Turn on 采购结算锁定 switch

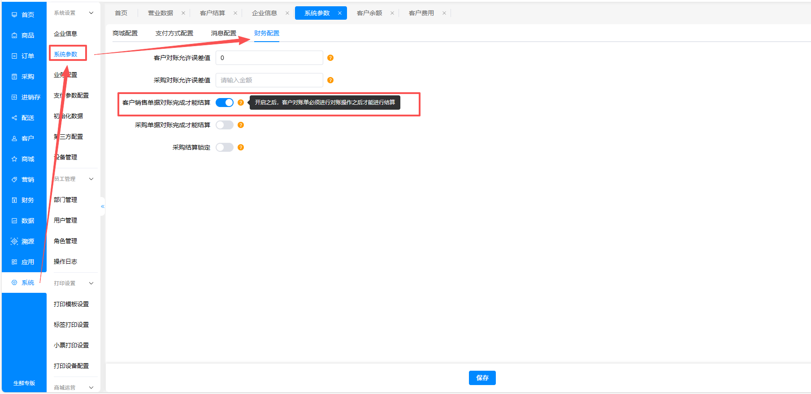pos(225,147)
